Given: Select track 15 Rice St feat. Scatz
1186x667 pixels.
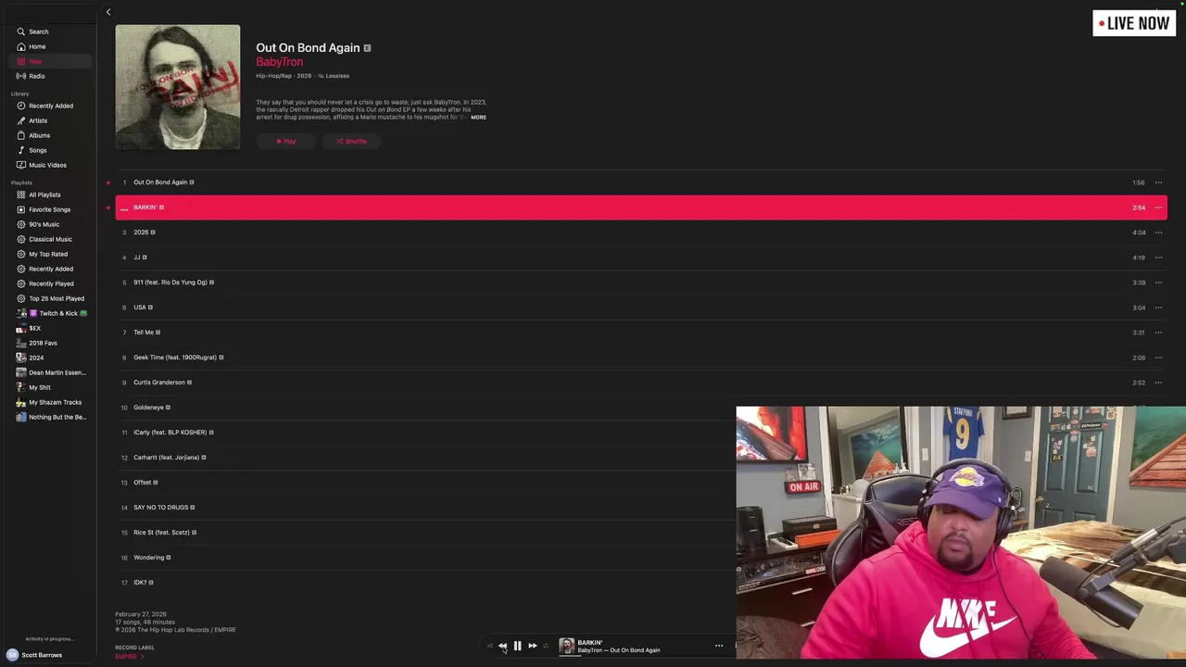Looking at the screenshot, I should tap(426, 533).
